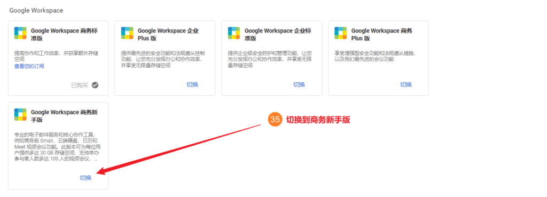
Task: Click the 商务新手版 description 专业的电子邮件服务
Action: (x=58, y=147)
